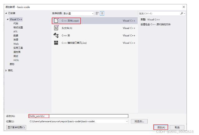Click the 已安装 label
Image resolution: width=199 pixels, height=135 pixels.
(x=12, y=13)
